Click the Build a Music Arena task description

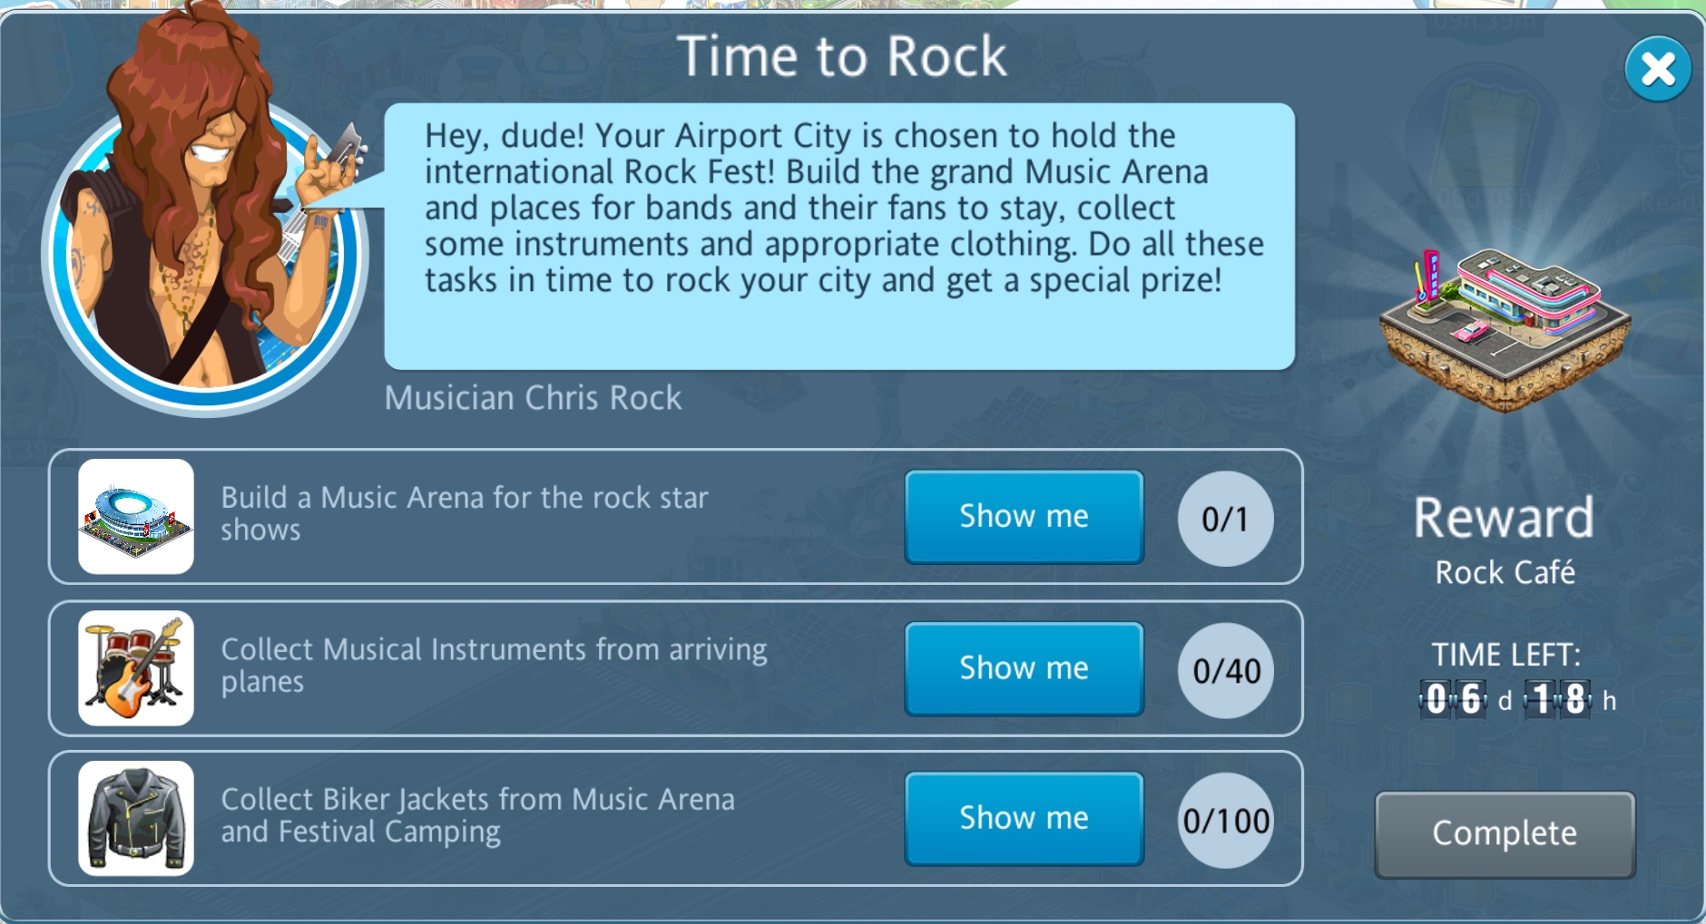464,513
